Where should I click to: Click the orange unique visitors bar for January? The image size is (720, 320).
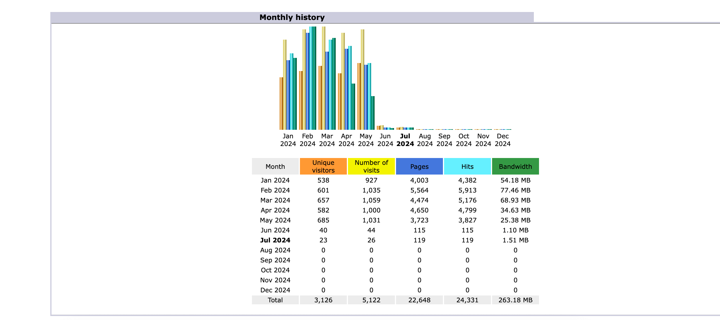pos(281,104)
